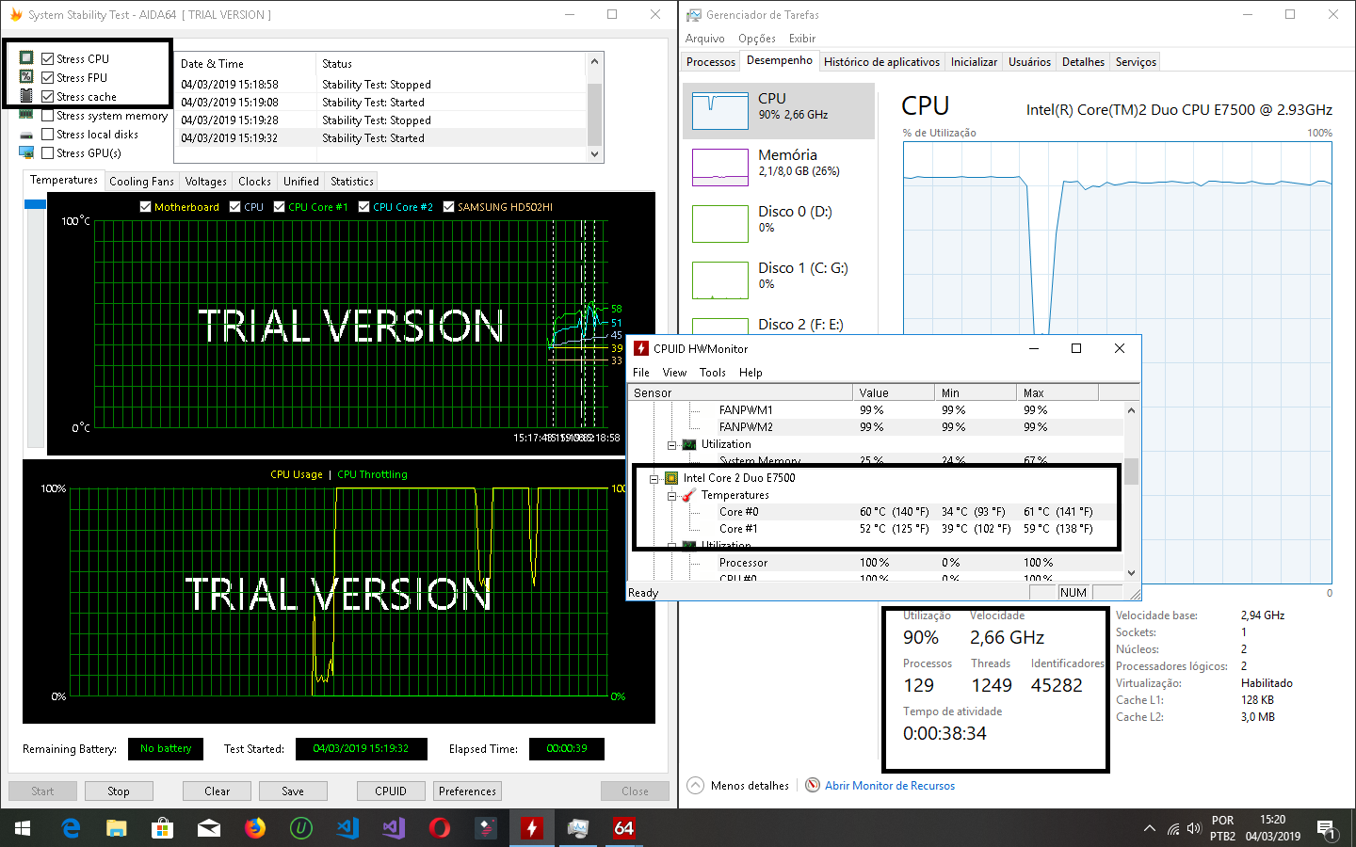This screenshot has height=847, width=1356.
Task: Collapse Temperatures node in HWMonitor
Action: click(x=671, y=495)
